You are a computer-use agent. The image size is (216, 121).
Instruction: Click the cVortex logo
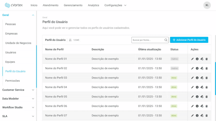(x=15, y=5)
